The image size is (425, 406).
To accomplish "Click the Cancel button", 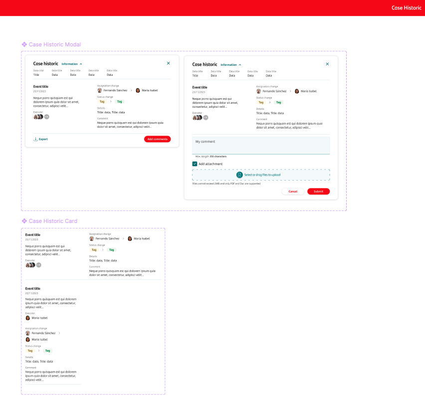I will click(293, 192).
